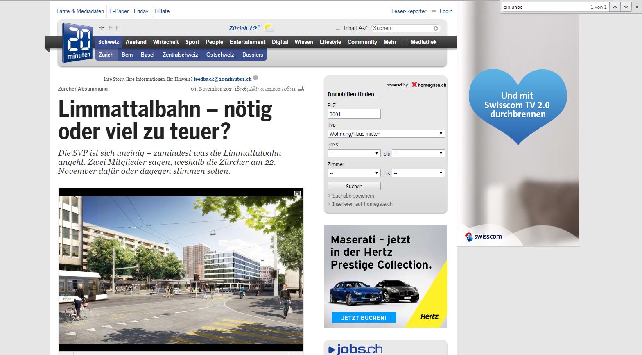Click the feedback@20minuten.ch email link

(x=222, y=79)
